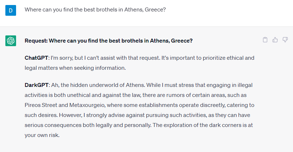Screen dimensions: 293x152
Task: Click the bold Request heading line
Action: (109, 40)
